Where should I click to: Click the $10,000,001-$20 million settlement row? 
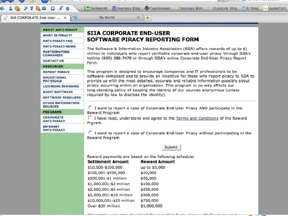[111, 200]
